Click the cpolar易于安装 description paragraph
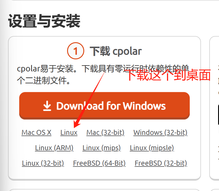 point(103,74)
